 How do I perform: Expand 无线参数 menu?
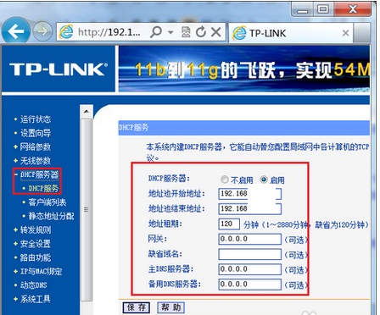pos(36,161)
